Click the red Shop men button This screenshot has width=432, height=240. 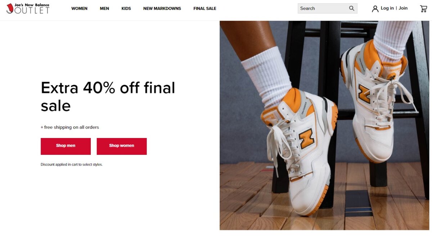(x=66, y=146)
